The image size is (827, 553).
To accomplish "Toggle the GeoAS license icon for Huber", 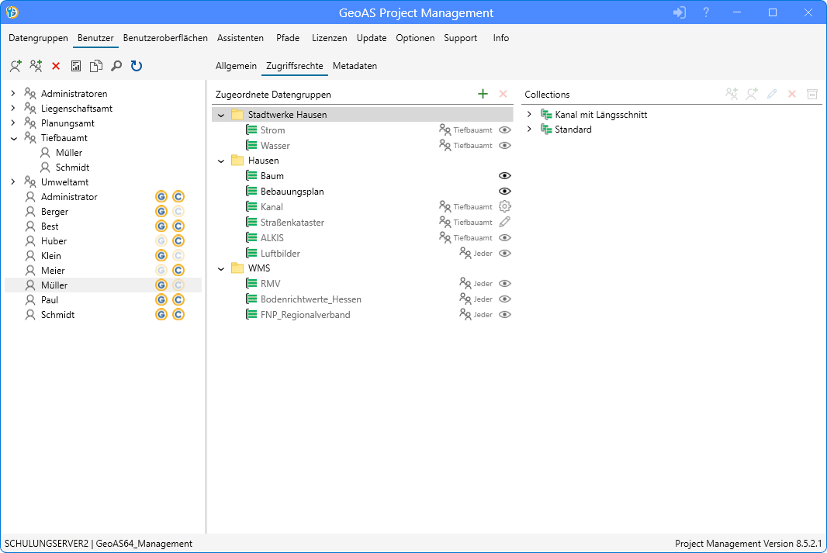I will (x=161, y=241).
